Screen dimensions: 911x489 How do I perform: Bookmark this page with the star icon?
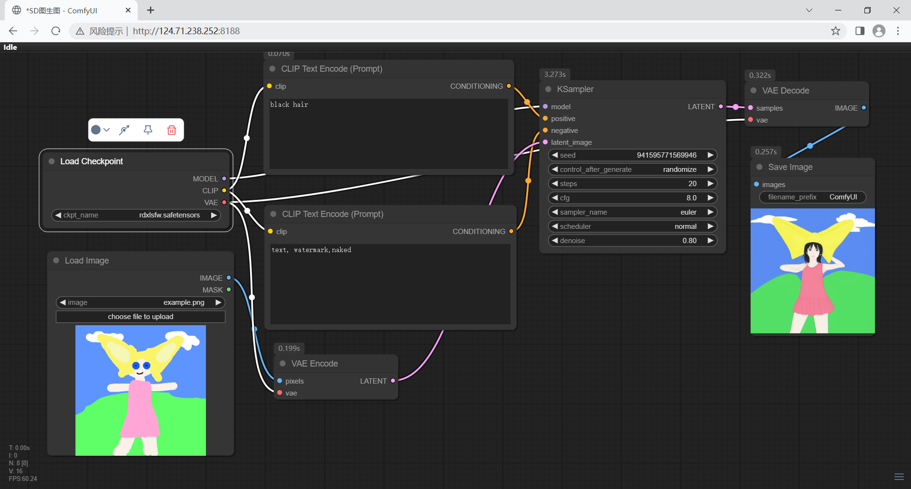[836, 31]
